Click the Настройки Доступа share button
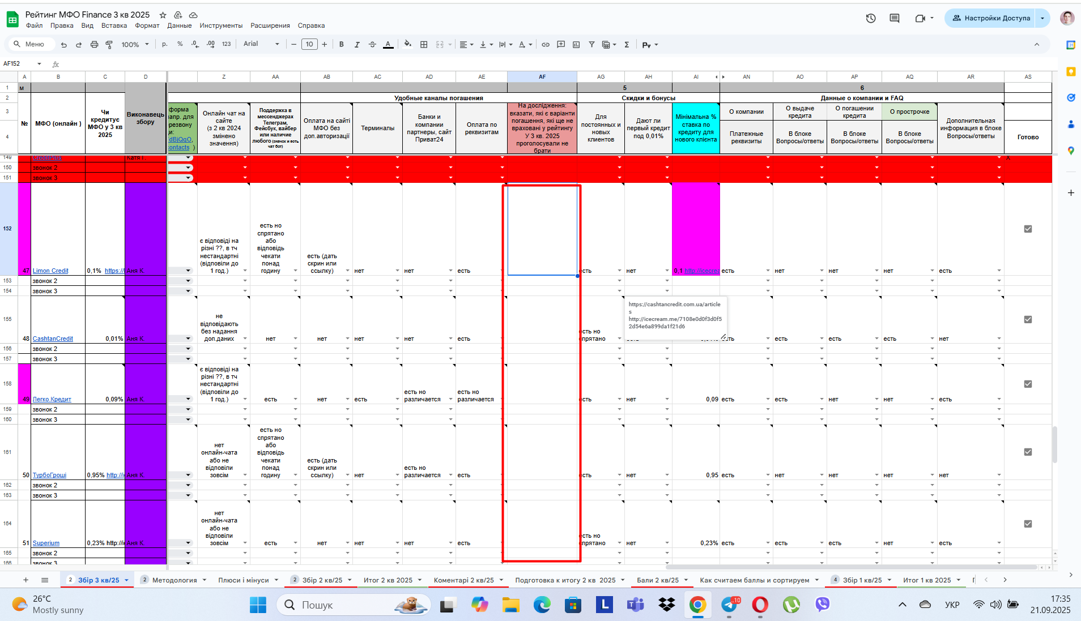This screenshot has width=1081, height=621. tap(990, 18)
